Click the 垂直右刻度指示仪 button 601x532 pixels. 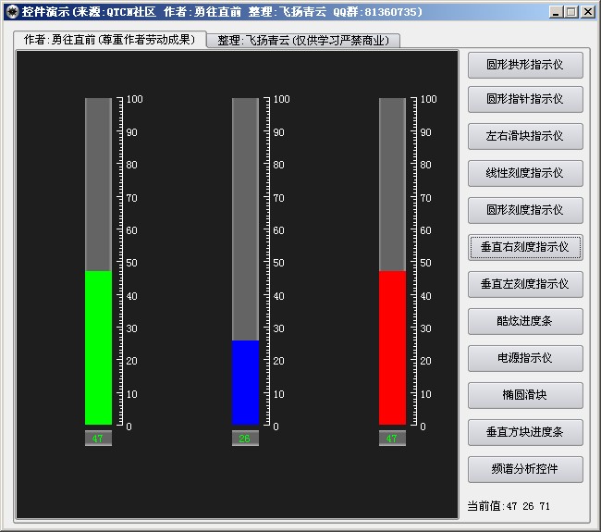coord(525,247)
